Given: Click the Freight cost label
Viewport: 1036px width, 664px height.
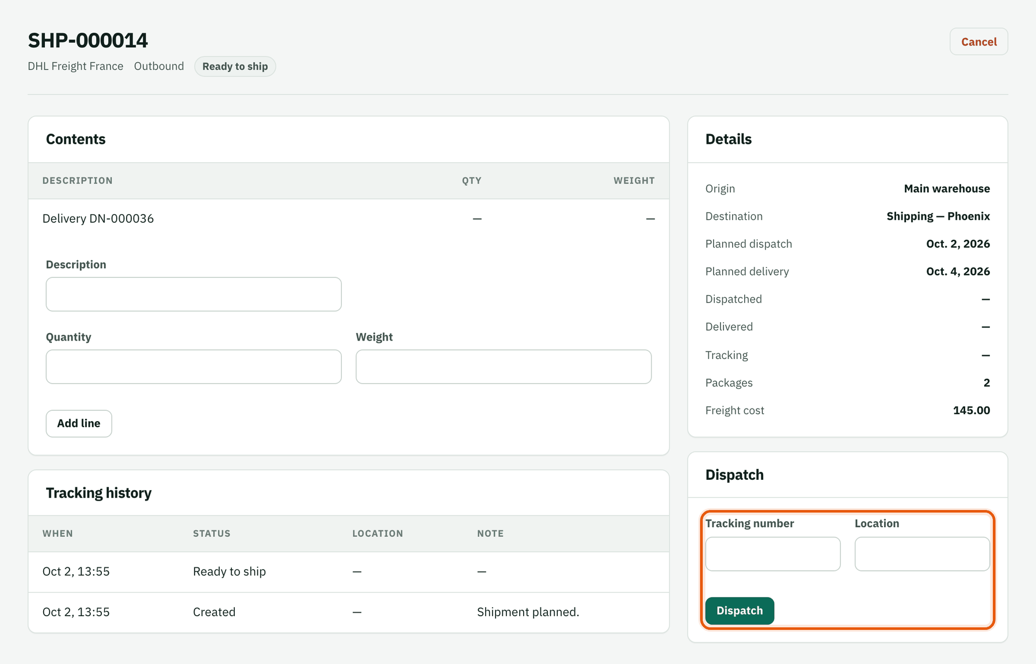Looking at the screenshot, I should point(734,410).
